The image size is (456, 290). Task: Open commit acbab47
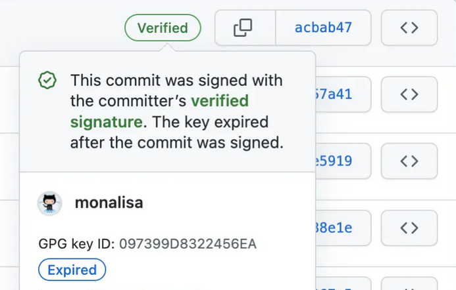tap(323, 28)
